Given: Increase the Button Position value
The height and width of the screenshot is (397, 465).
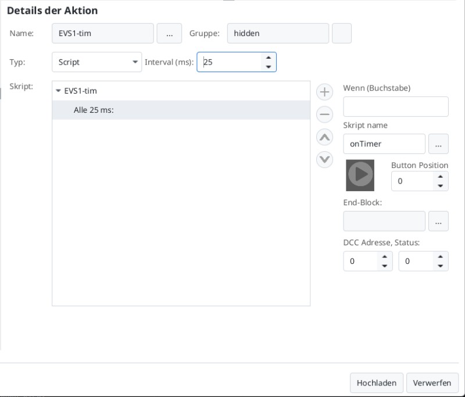Looking at the screenshot, I should click(x=441, y=177).
